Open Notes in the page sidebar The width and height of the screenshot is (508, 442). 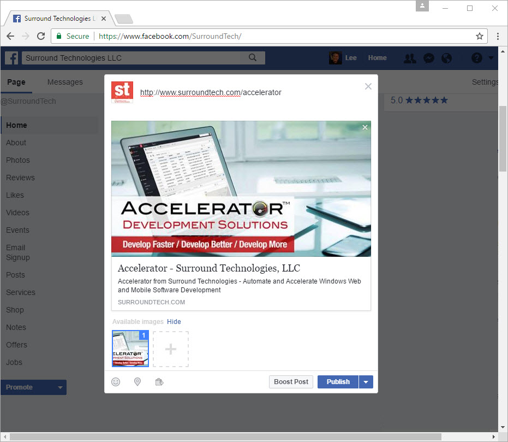(16, 327)
